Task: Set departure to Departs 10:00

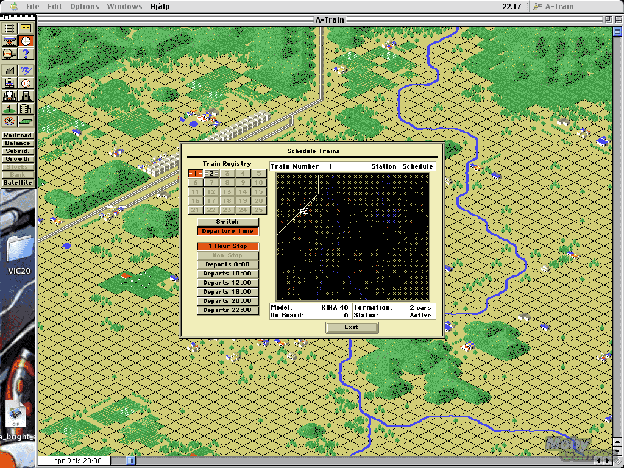Action: 228,274
